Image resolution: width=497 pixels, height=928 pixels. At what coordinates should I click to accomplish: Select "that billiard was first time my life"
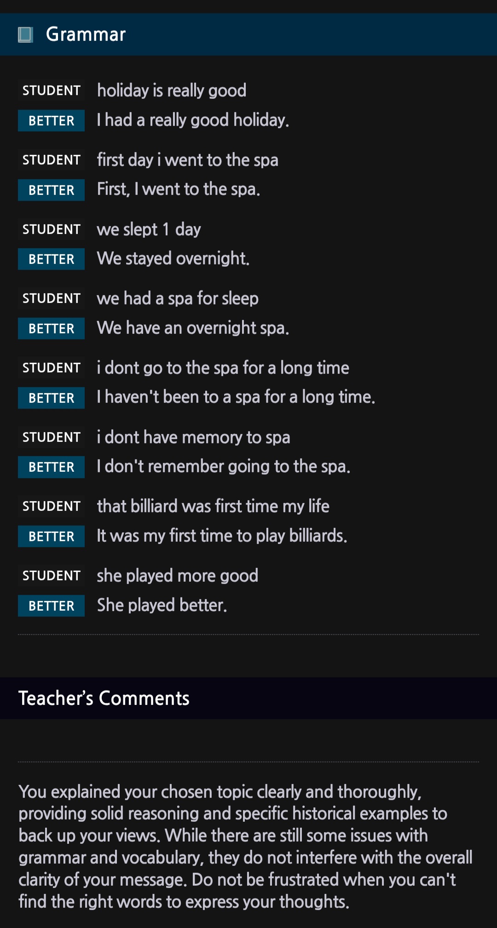[213, 506]
